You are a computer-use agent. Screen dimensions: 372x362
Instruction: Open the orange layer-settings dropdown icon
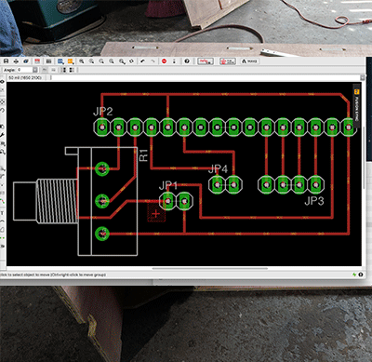[71, 61]
